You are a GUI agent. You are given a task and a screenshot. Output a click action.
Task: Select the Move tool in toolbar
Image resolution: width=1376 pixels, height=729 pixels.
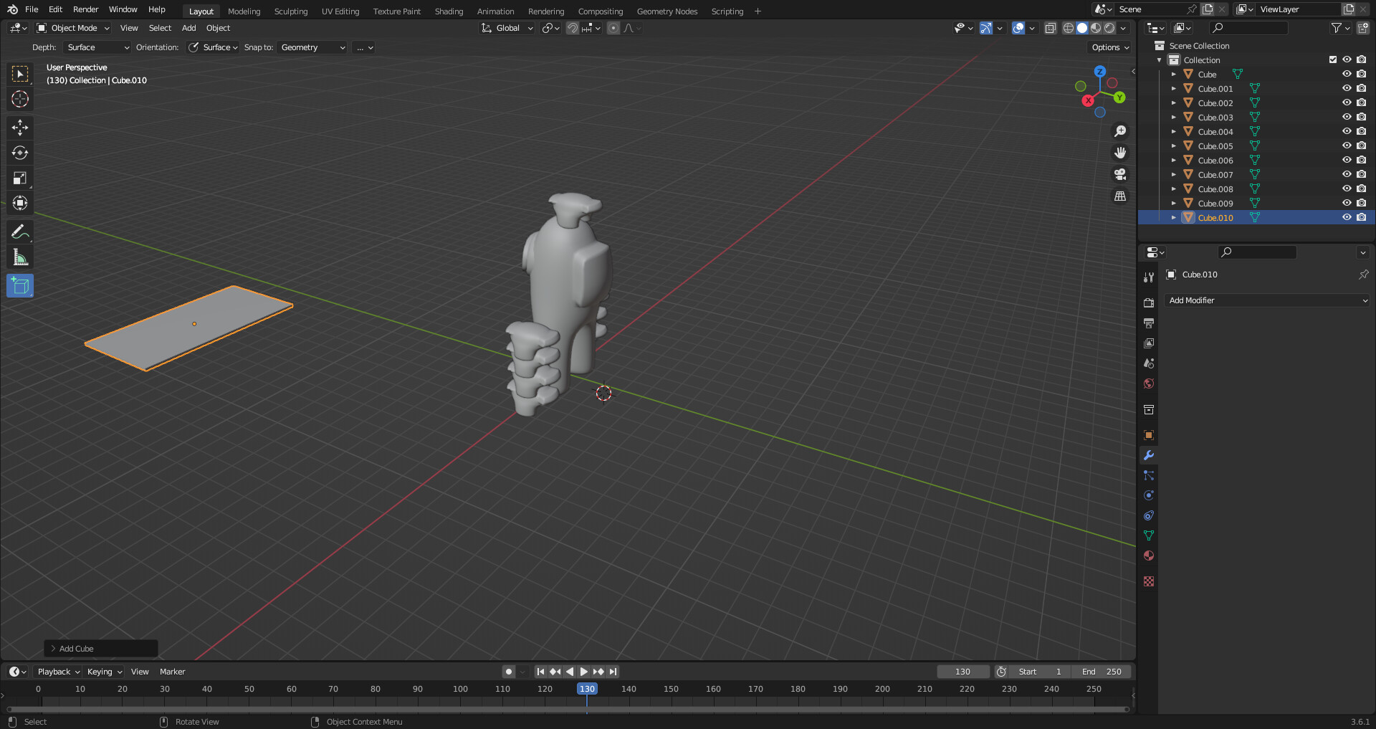[x=20, y=128]
